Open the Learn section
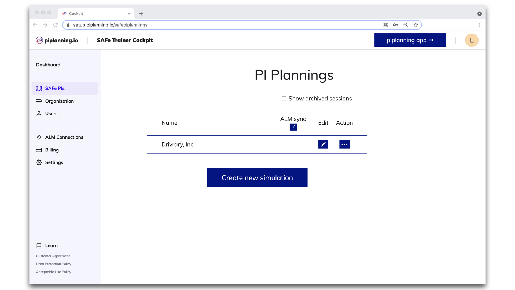The width and height of the screenshot is (515, 290). coord(51,246)
